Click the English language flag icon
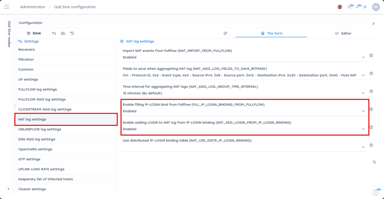Screen dimensions: 384x199 [x=340, y=7]
